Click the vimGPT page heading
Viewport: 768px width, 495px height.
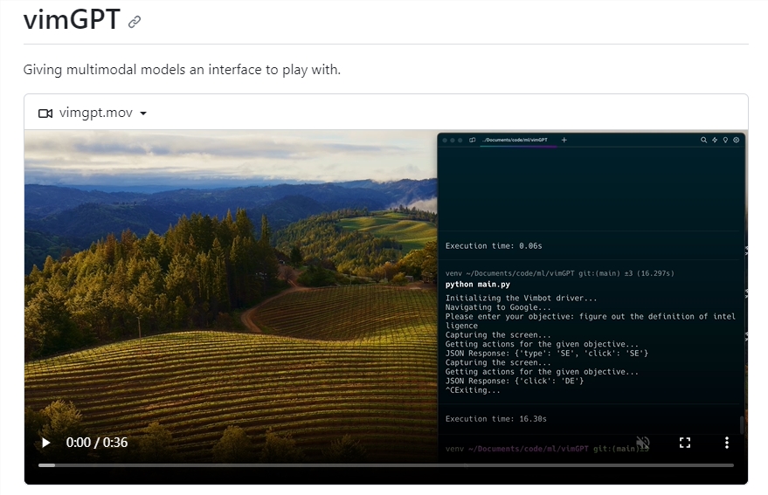click(x=72, y=20)
